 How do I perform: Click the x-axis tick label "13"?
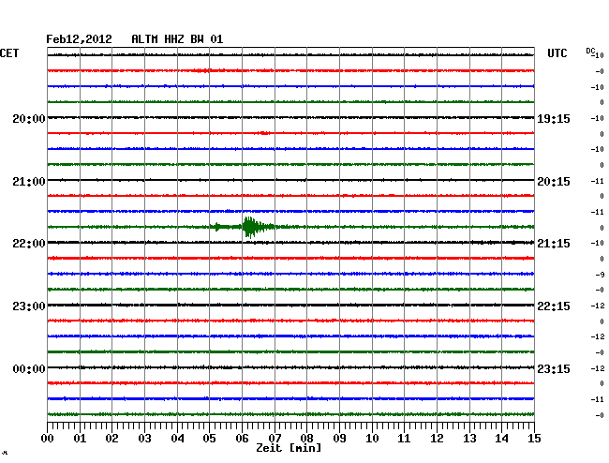469,439
